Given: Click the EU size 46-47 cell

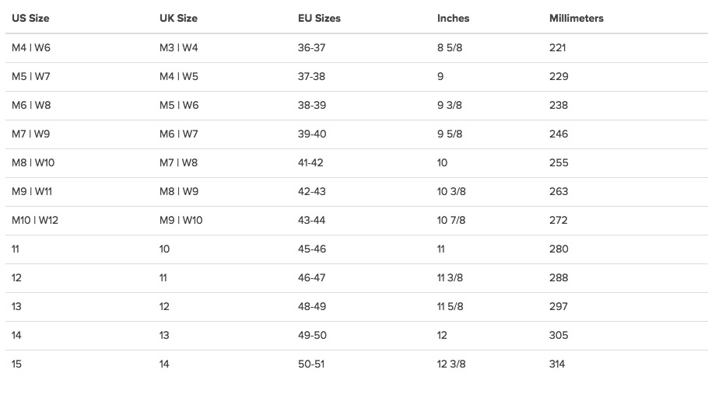Looking at the screenshot, I should pyautogui.click(x=311, y=277).
